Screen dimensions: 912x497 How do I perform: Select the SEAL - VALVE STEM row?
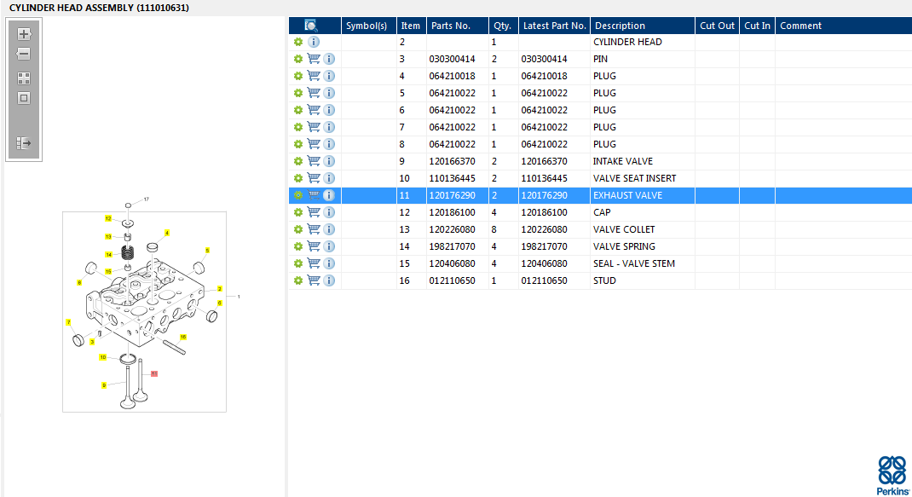[633, 263]
